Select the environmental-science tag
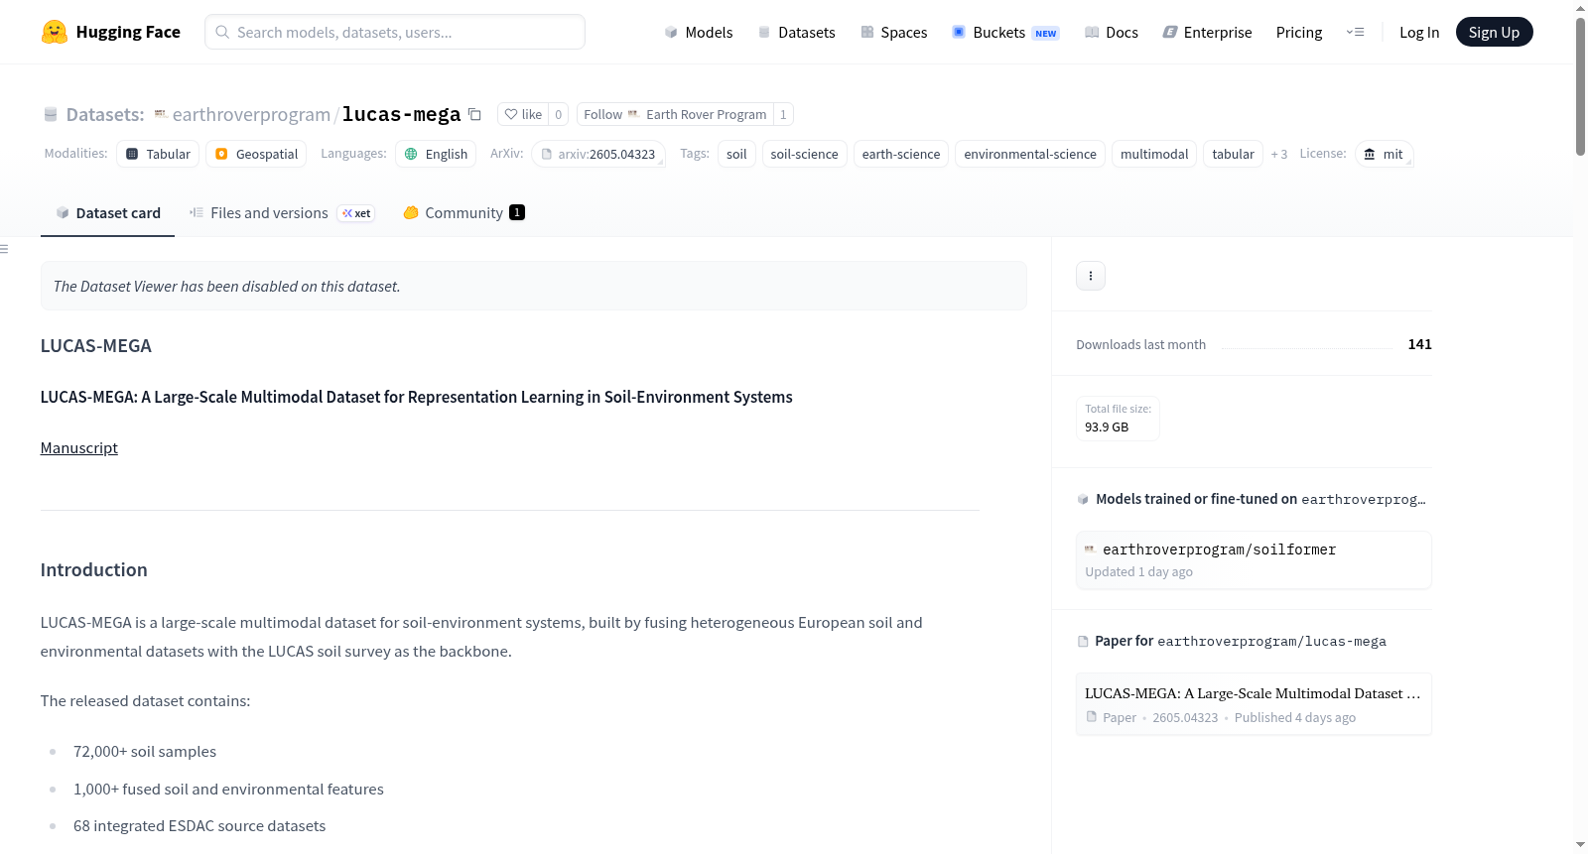 (x=1030, y=154)
